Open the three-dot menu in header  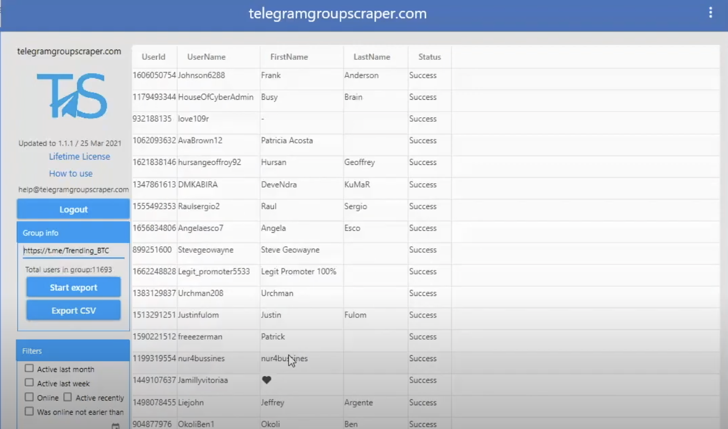tap(710, 13)
